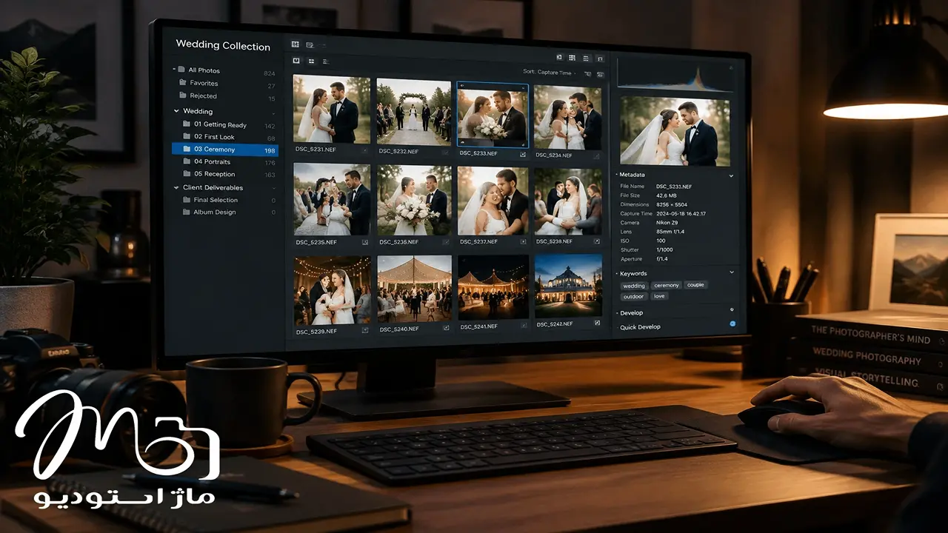Click the blue circle icon beside Quick Develop
The height and width of the screenshot is (533, 948).
[732, 324]
